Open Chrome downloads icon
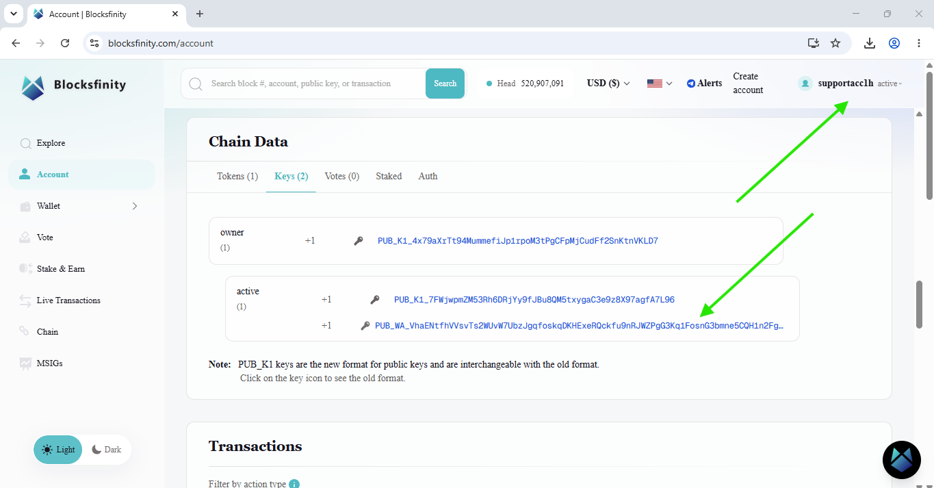934x488 pixels. (870, 43)
